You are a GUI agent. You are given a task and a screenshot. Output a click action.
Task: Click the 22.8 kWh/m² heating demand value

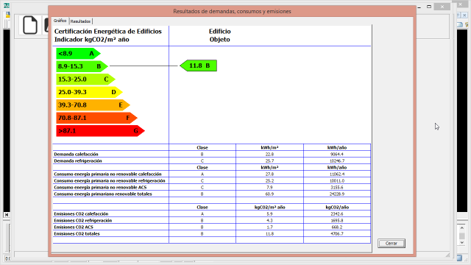[x=269, y=154]
